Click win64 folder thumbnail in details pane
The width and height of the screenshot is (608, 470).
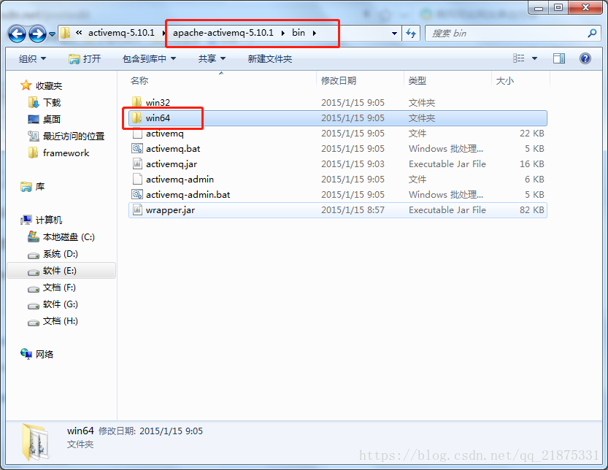click(x=36, y=442)
